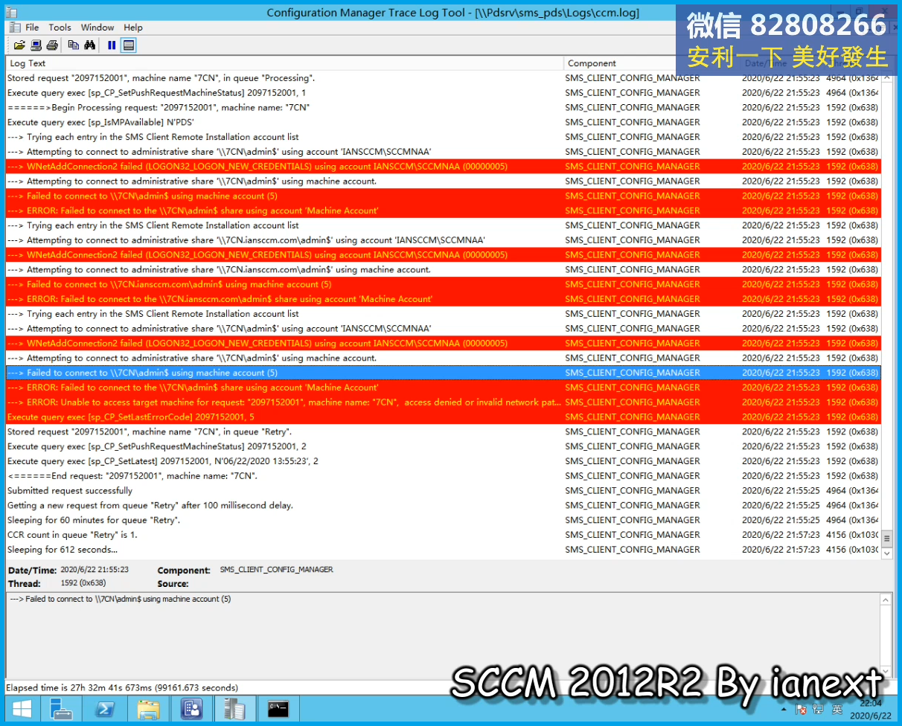Image resolution: width=902 pixels, height=726 pixels.
Task: Select the 'Begin Processing request' log row
Action: click(443, 108)
